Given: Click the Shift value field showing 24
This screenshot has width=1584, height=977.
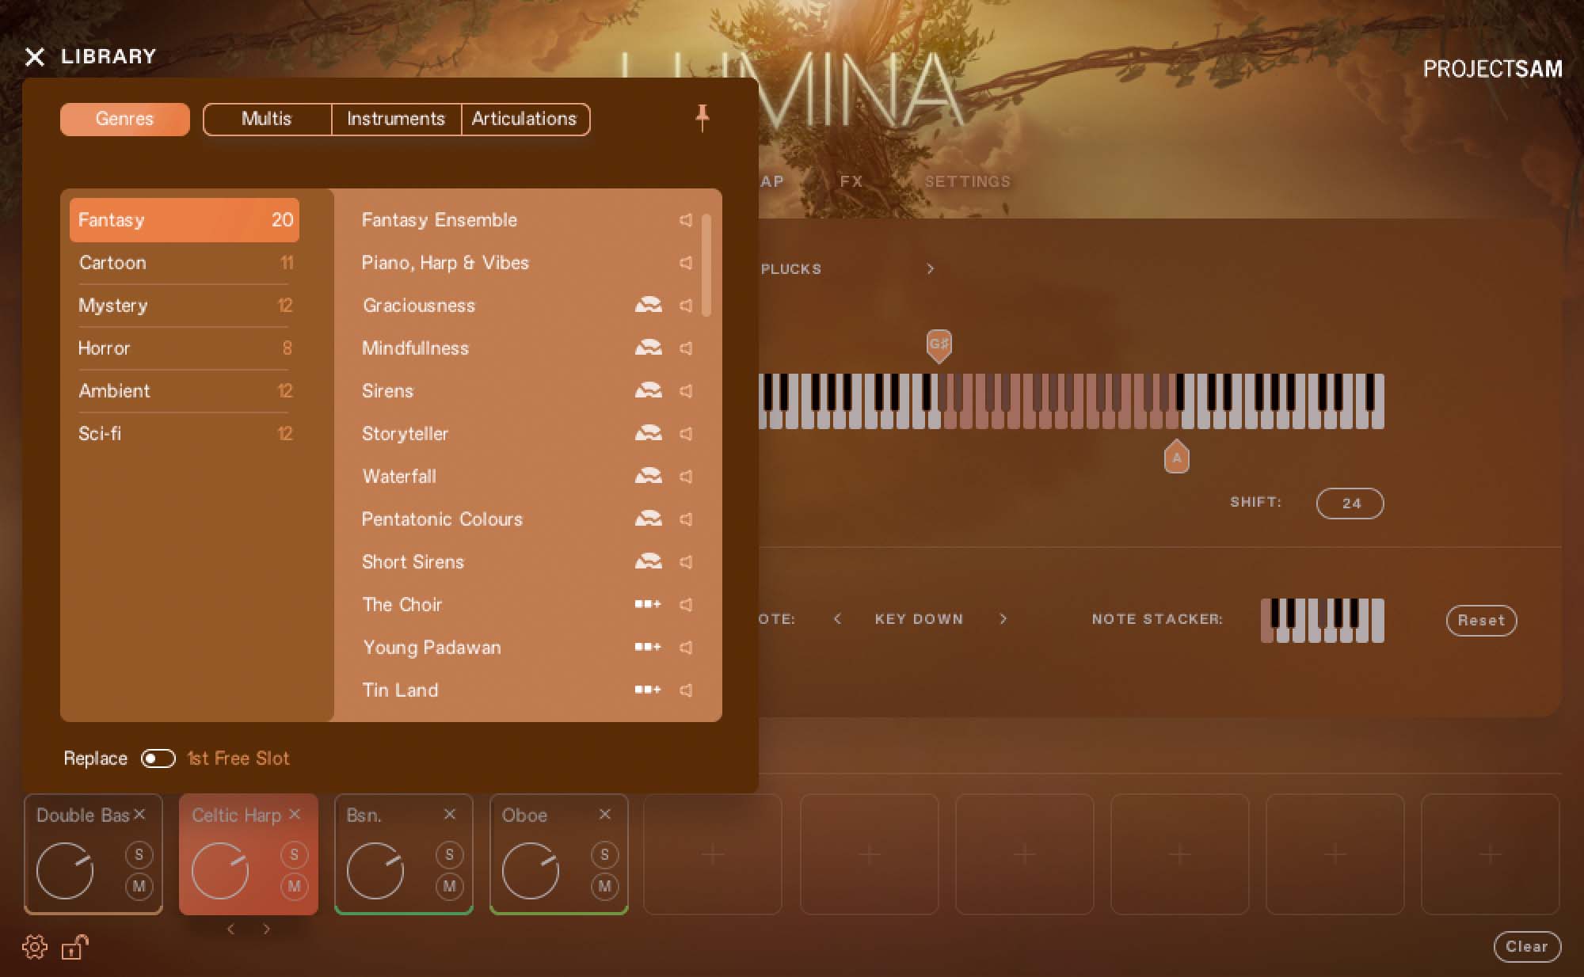Looking at the screenshot, I should (x=1350, y=504).
